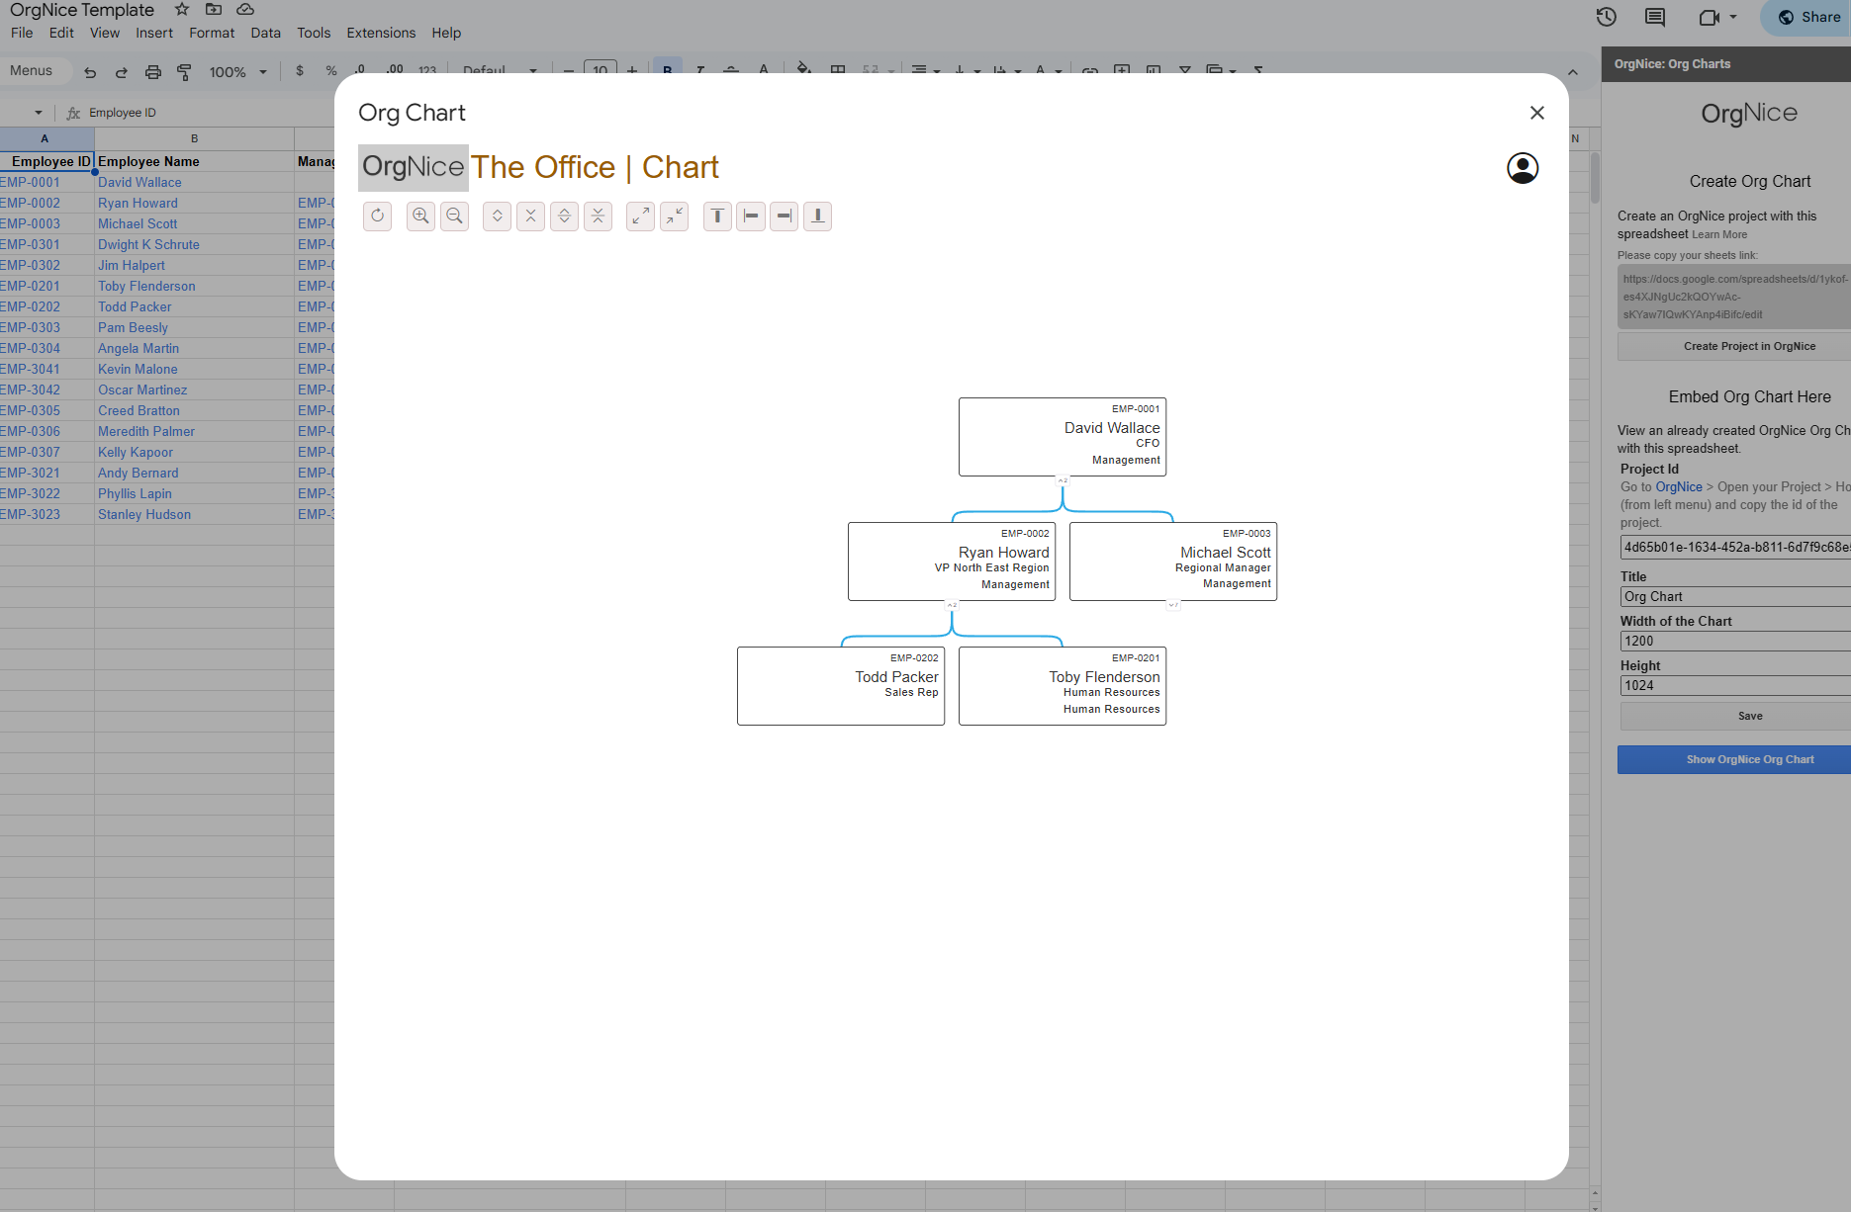Start a Meet call
The width and height of the screenshot is (1851, 1212).
pyautogui.click(x=1709, y=17)
